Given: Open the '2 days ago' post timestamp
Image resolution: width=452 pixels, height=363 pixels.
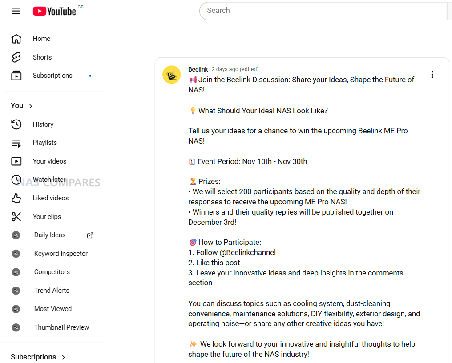Looking at the screenshot, I should point(225,69).
